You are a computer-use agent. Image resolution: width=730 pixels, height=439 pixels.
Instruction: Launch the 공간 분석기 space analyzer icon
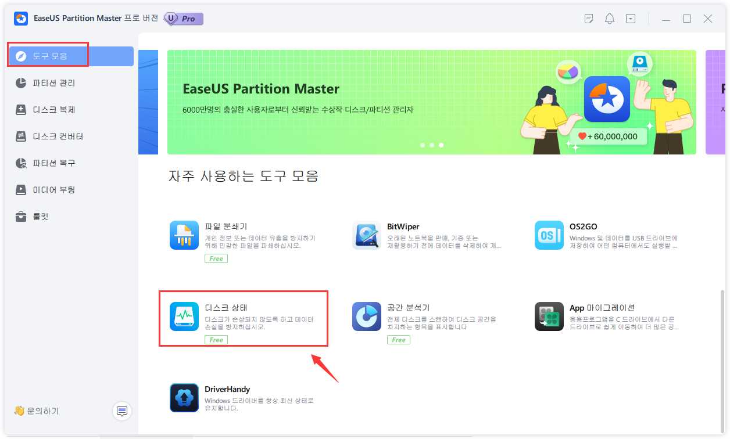click(x=367, y=316)
